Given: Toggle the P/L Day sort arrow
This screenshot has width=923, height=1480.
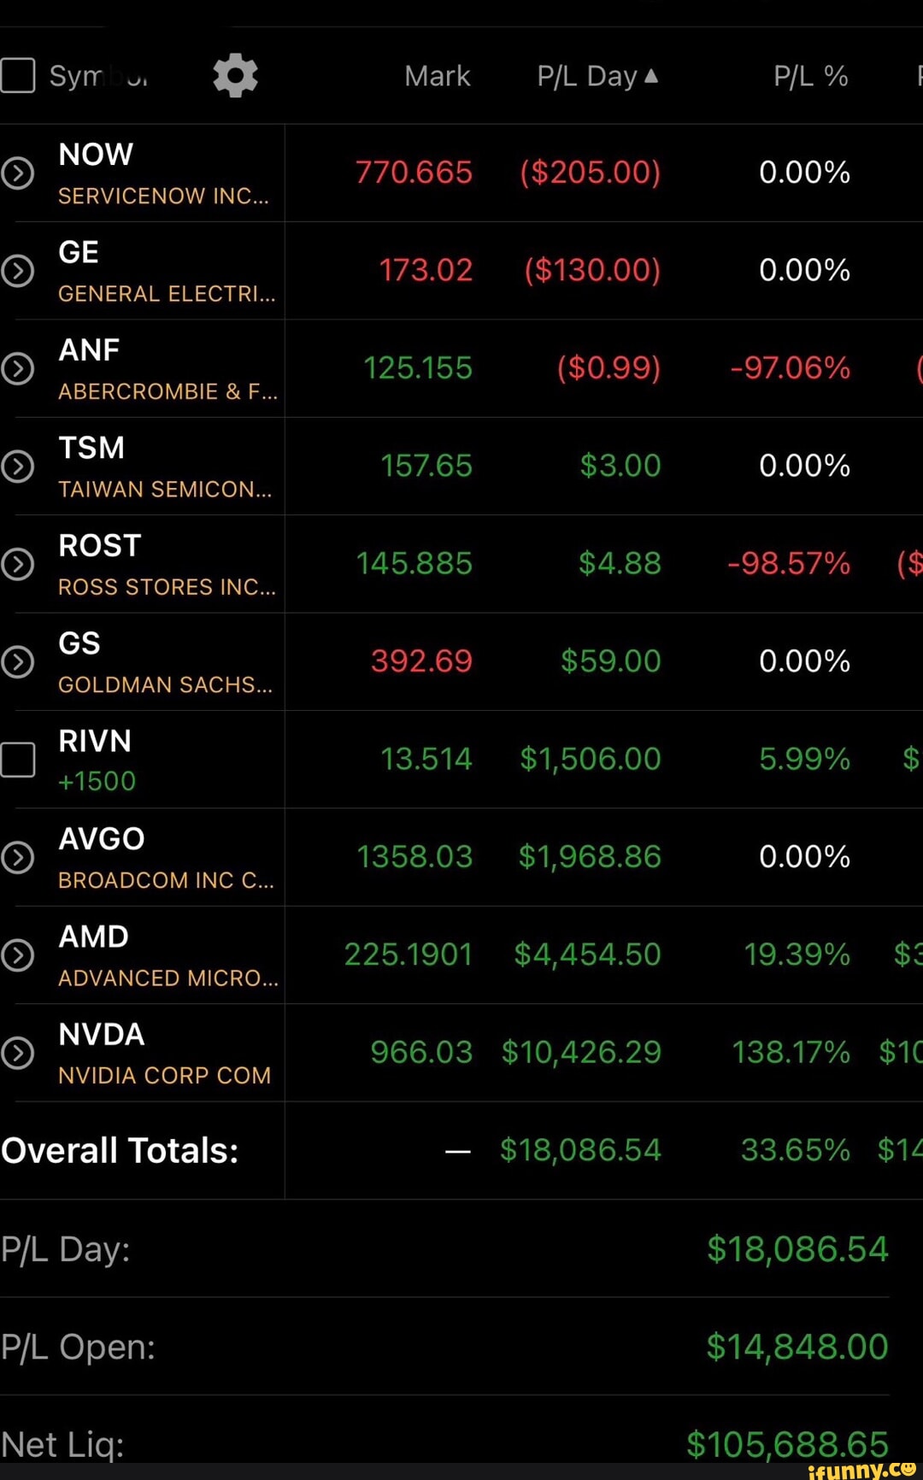Looking at the screenshot, I should point(651,76).
